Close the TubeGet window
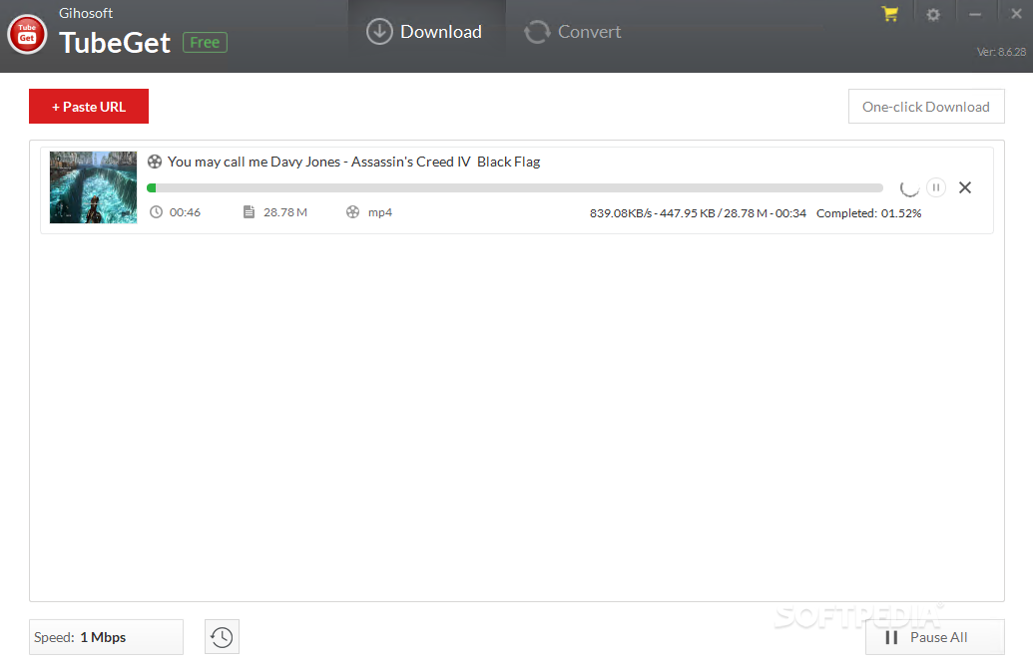Viewport: 1033px width, 667px height. (1016, 14)
